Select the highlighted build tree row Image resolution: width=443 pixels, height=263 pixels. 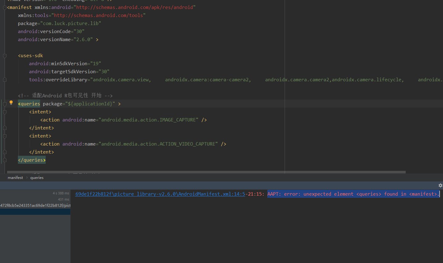point(35,212)
